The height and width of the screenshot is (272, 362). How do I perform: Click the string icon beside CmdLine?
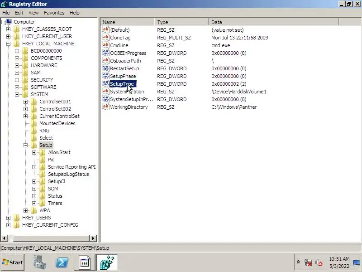(x=106, y=45)
